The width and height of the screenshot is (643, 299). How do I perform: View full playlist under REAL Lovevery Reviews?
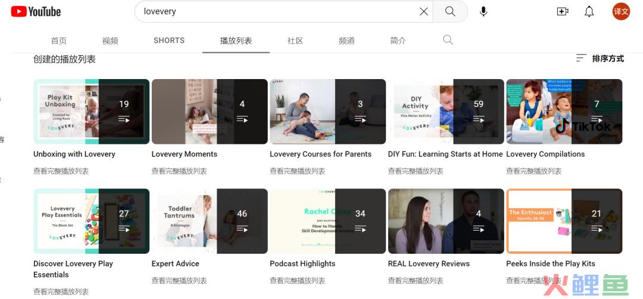[416, 281]
